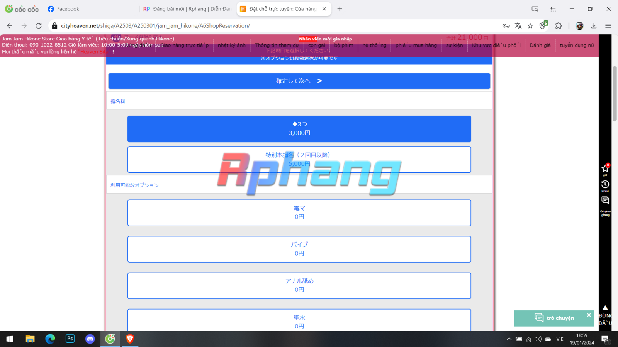The width and height of the screenshot is (618, 347).
Task: Open the browser extensions puzzle icon
Action: pyautogui.click(x=559, y=26)
